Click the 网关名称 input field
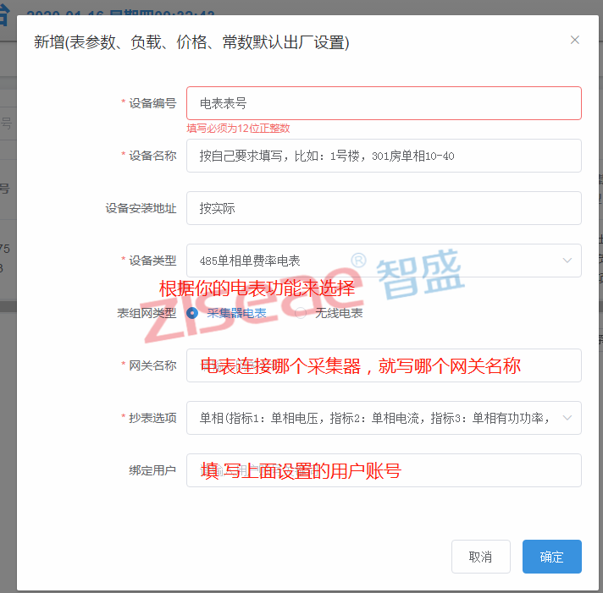603x593 pixels. tap(384, 365)
